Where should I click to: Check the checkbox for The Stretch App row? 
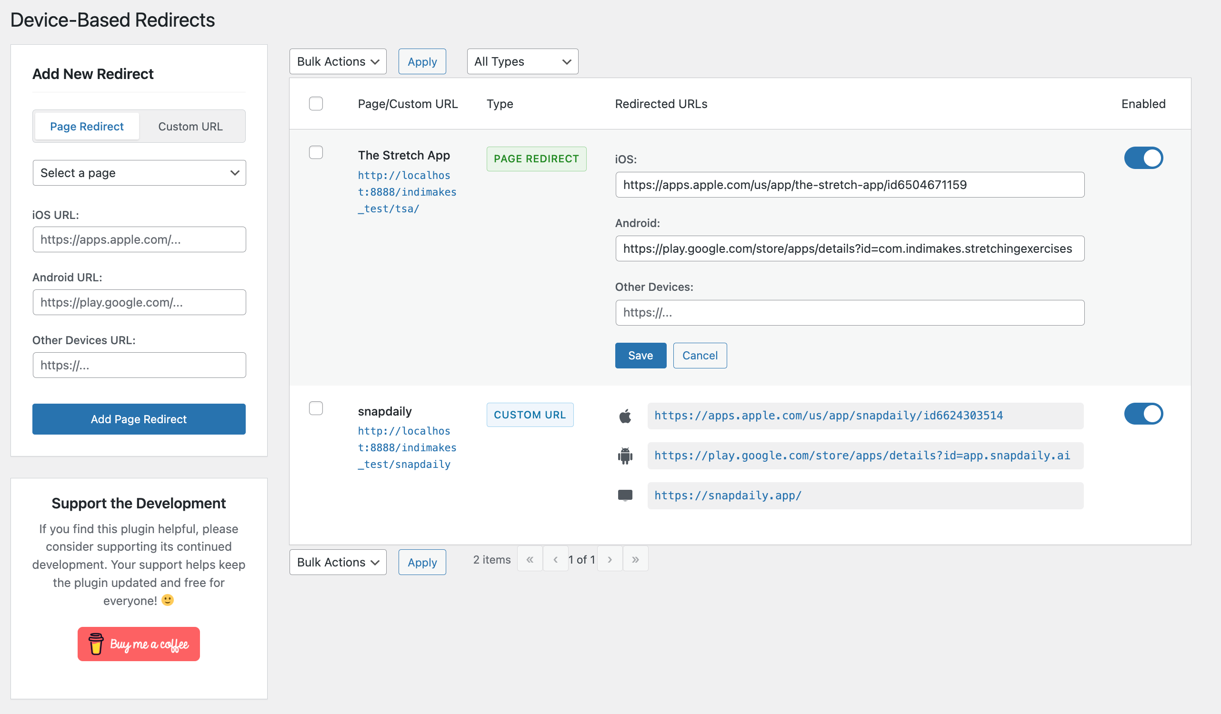tap(316, 153)
